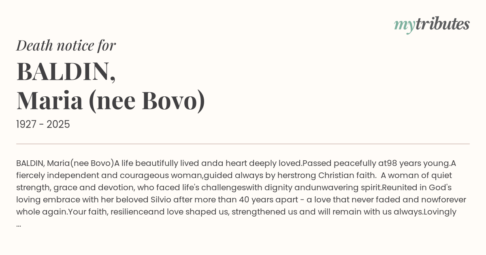Click the "Maria (nee Bovo)" title line
Screen dimensions: 486x255
click(111, 100)
